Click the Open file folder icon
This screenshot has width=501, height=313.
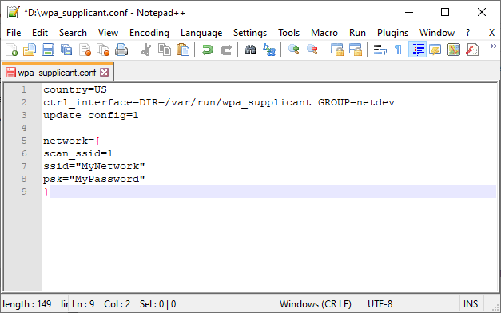click(30, 50)
